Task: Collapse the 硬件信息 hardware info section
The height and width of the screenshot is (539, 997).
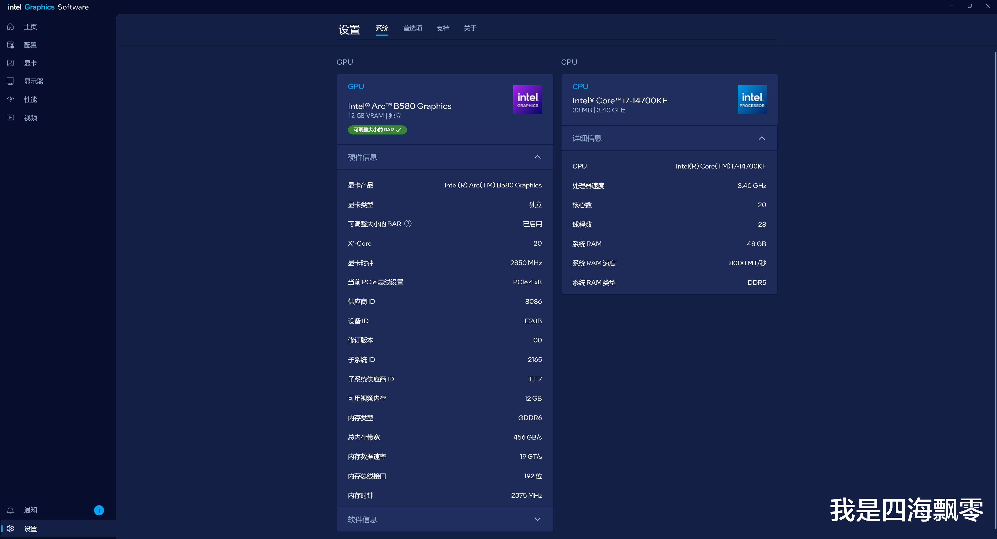Action: [537, 157]
